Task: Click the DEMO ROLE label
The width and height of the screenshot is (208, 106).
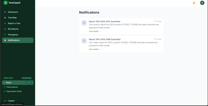Action: pyautogui.click(x=8, y=78)
